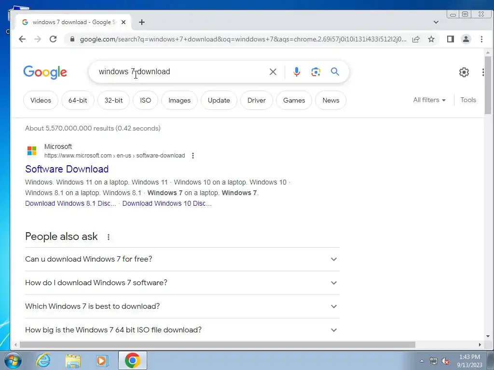Open the Chrome profile menu

(466, 39)
